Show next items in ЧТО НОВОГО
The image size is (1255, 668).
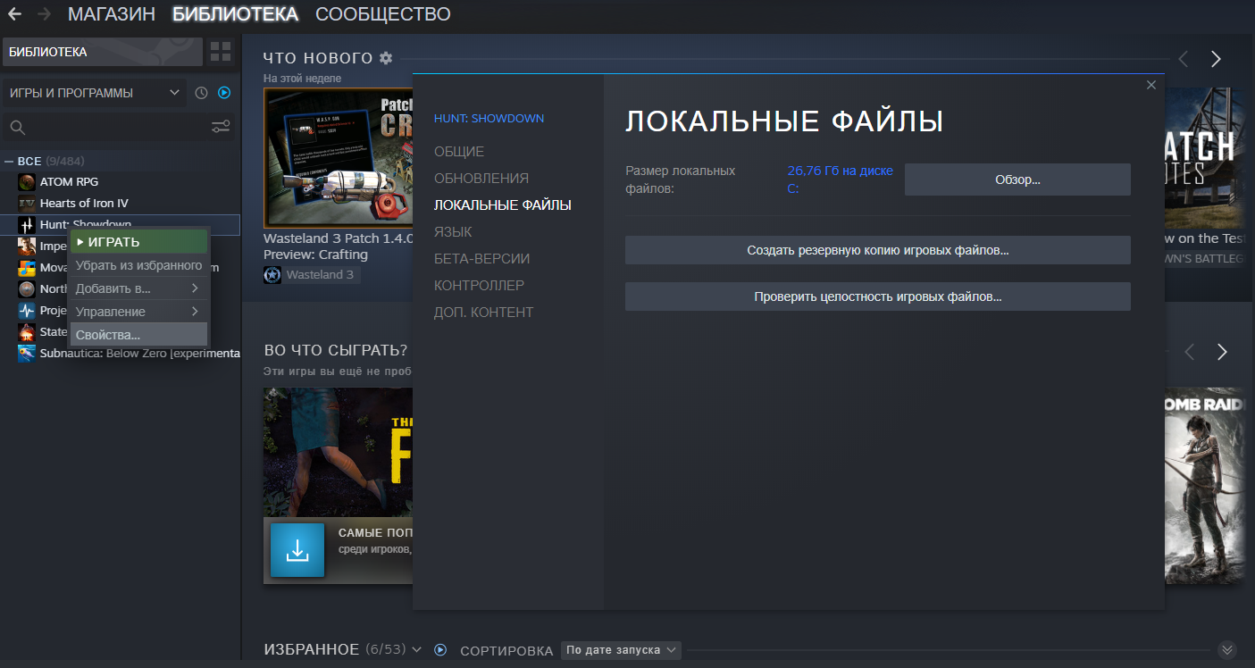[1216, 59]
